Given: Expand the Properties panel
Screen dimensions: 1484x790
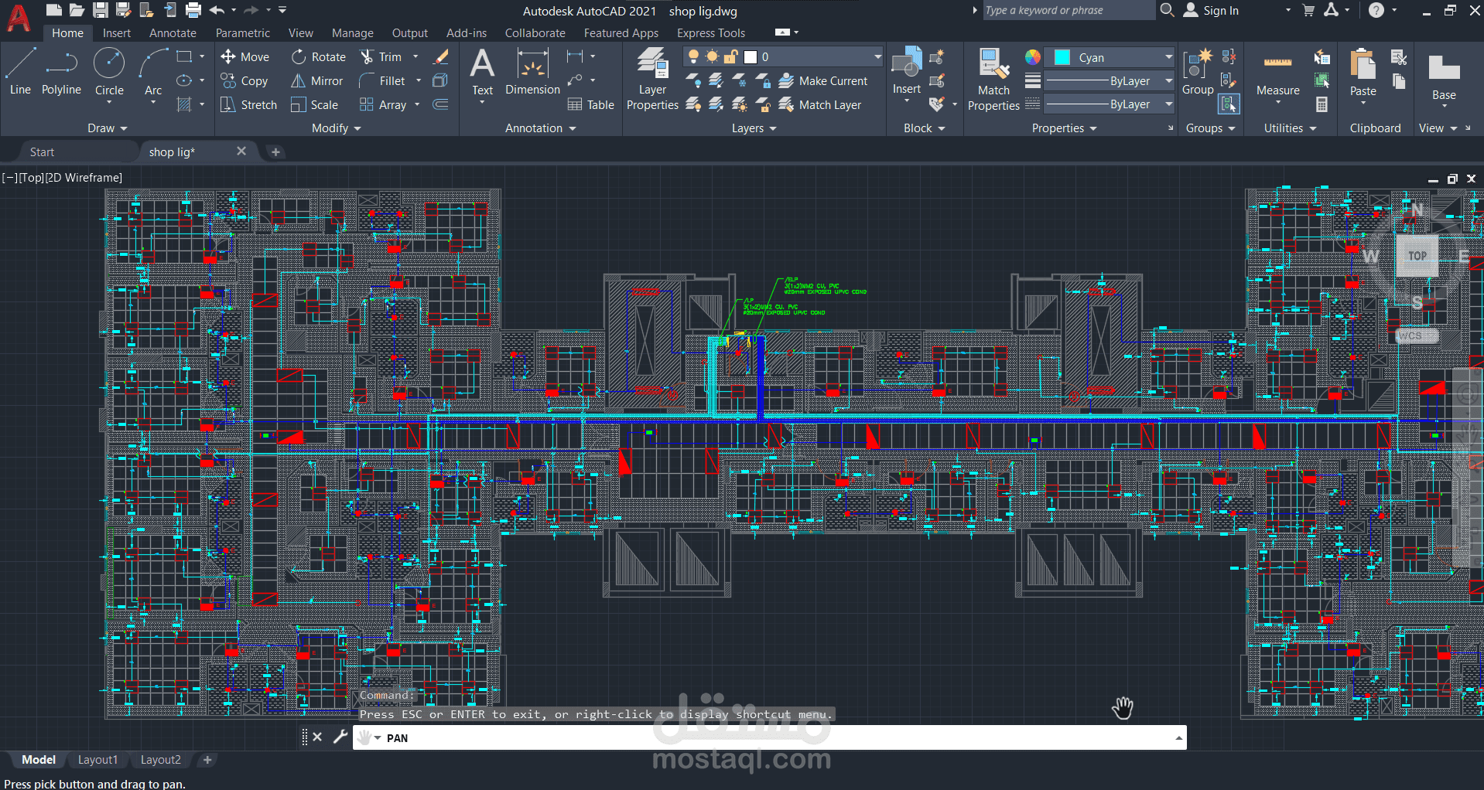Looking at the screenshot, I should coord(1064,128).
